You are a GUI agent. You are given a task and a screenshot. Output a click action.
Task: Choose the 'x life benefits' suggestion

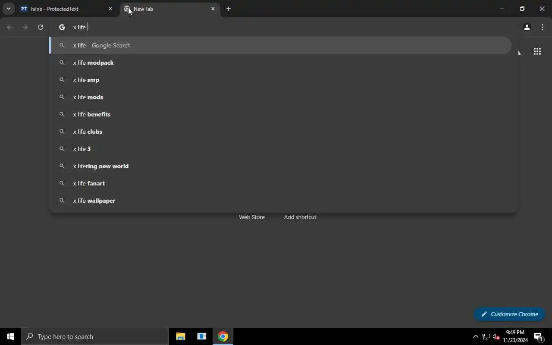click(280, 114)
